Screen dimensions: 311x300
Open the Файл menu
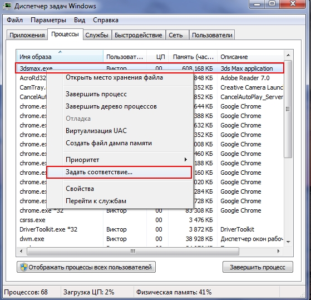pos(14,20)
